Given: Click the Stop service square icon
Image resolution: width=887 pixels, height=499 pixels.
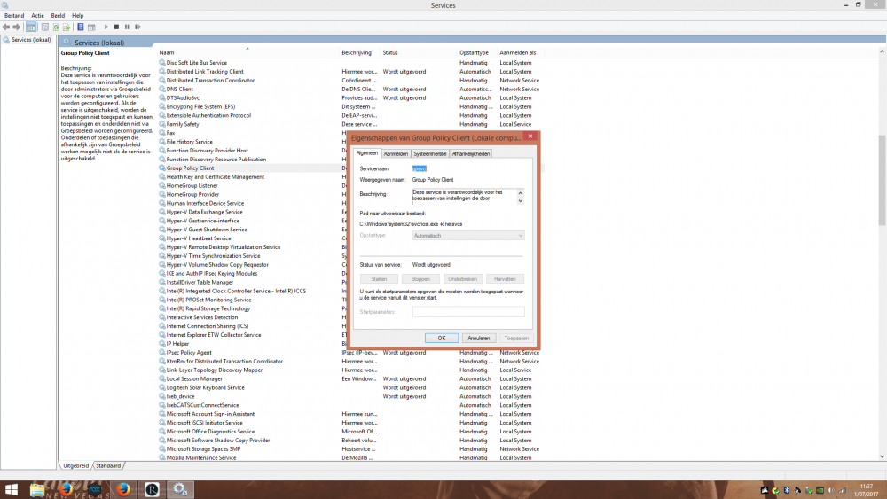Looking at the screenshot, I should [116, 27].
